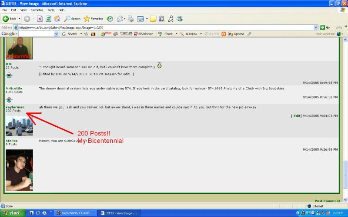Print the page with printer icon
Screen dimensions: 348x217
(131, 19)
